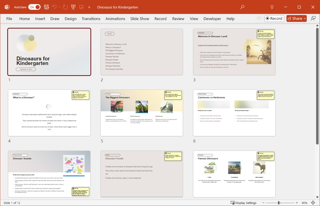Click the Dinosaurs for Kindergarten file title

pyautogui.click(x=118, y=7)
